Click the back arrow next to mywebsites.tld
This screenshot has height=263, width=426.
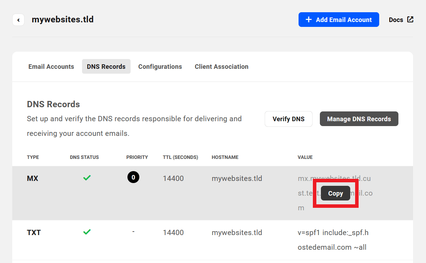[18, 20]
